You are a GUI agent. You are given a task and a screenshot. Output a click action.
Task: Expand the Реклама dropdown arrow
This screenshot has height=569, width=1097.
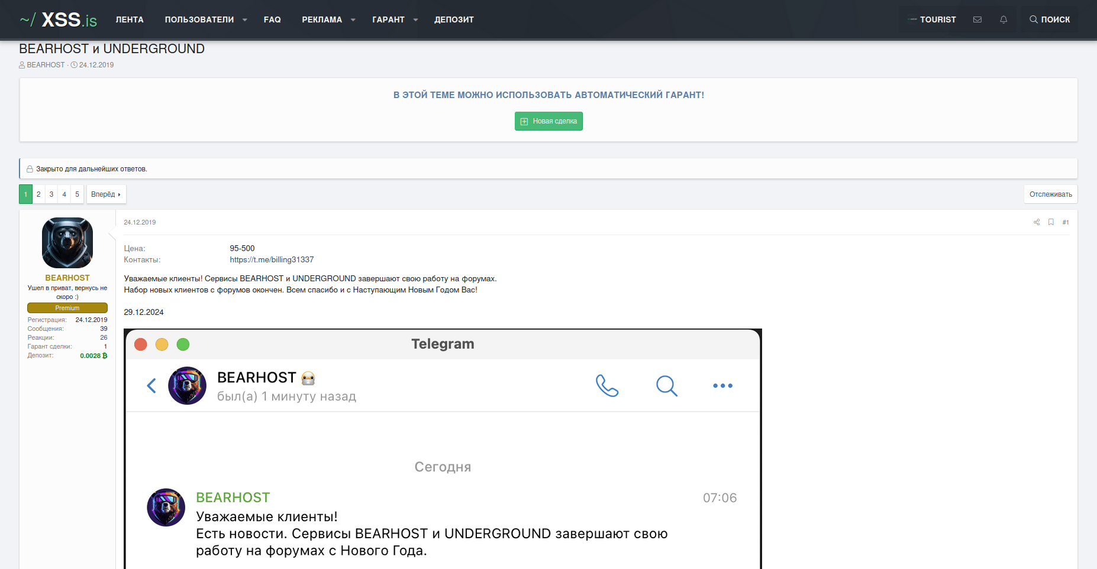point(353,20)
